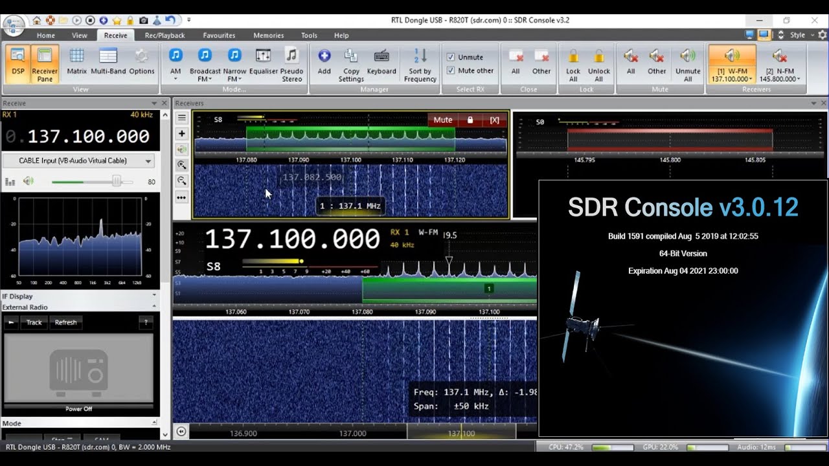Click the External Radio help question button
This screenshot has height=466, width=829.
click(x=146, y=322)
